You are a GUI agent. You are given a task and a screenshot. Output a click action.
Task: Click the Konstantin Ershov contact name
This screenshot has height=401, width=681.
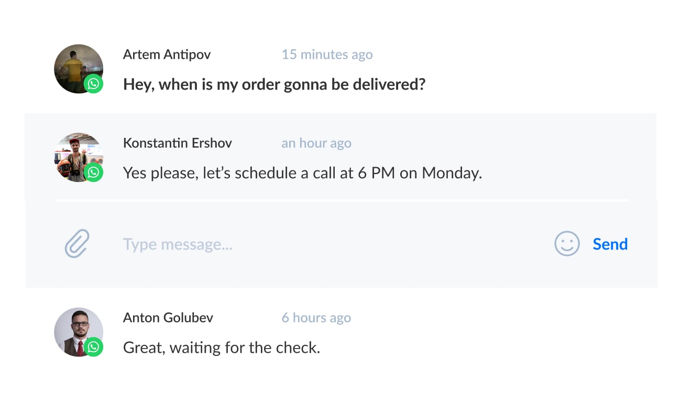pyautogui.click(x=177, y=143)
